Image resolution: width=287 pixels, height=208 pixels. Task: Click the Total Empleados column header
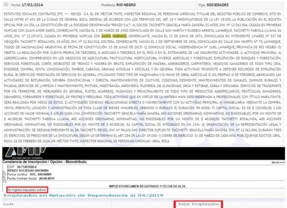(198, 204)
